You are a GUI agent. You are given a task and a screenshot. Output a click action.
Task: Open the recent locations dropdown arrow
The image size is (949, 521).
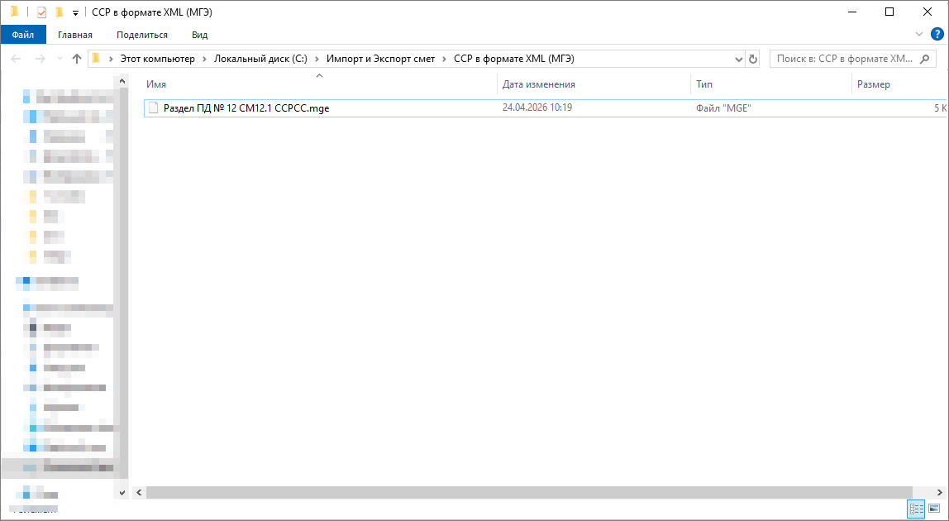point(60,59)
